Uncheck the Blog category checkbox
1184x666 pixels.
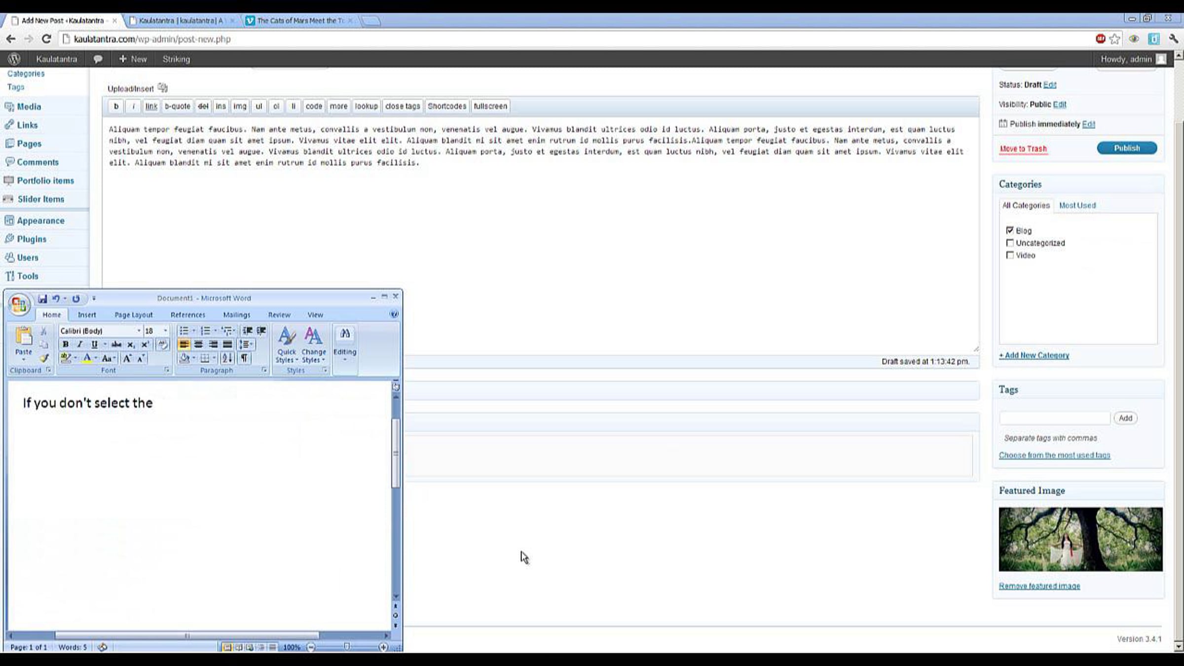[x=1010, y=230]
